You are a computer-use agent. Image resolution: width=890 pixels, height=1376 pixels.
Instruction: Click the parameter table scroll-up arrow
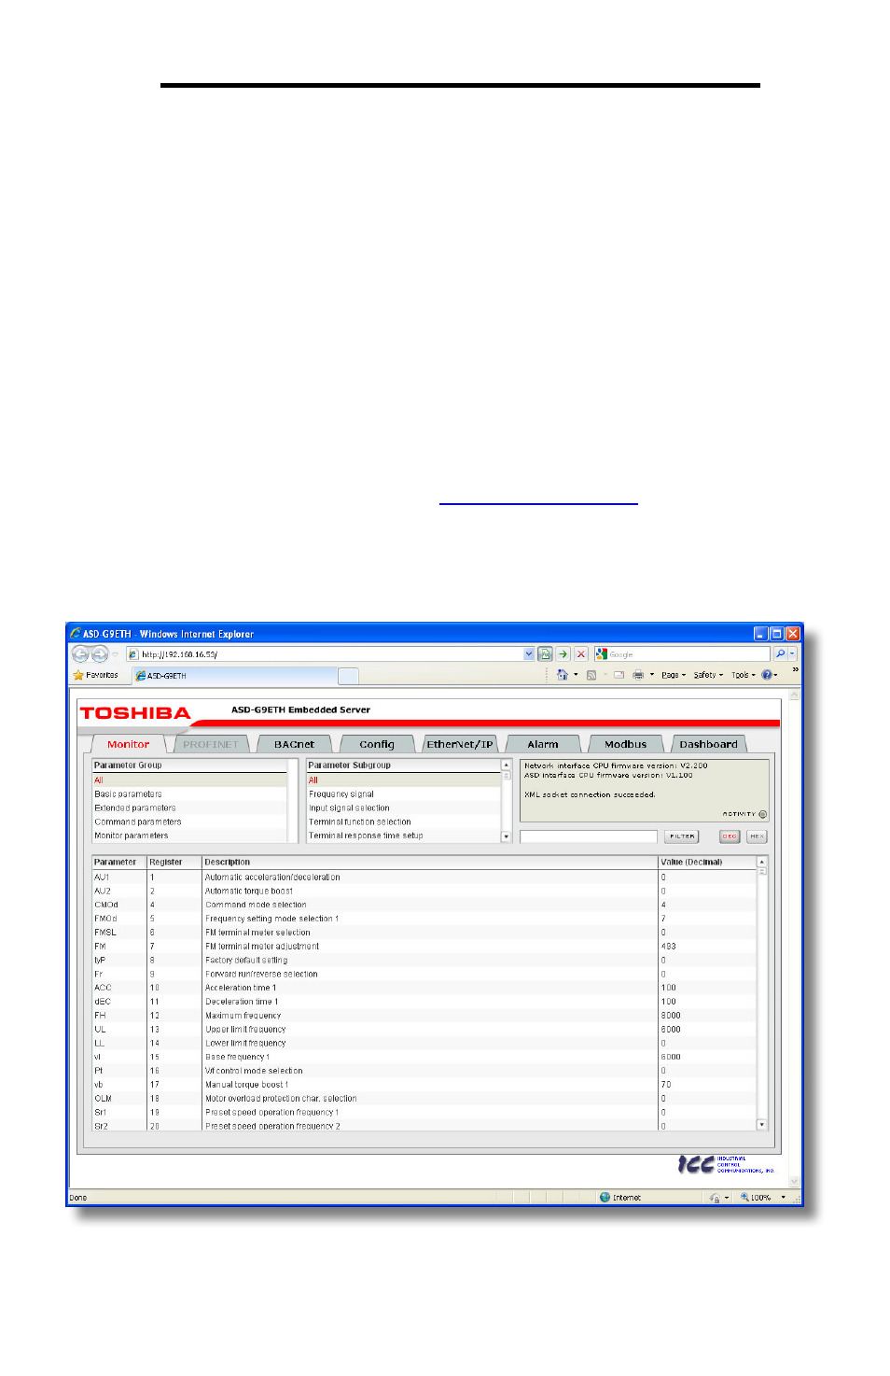click(762, 862)
